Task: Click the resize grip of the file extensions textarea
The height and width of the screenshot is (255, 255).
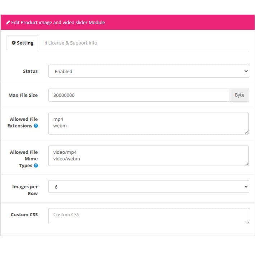Action: click(246, 132)
